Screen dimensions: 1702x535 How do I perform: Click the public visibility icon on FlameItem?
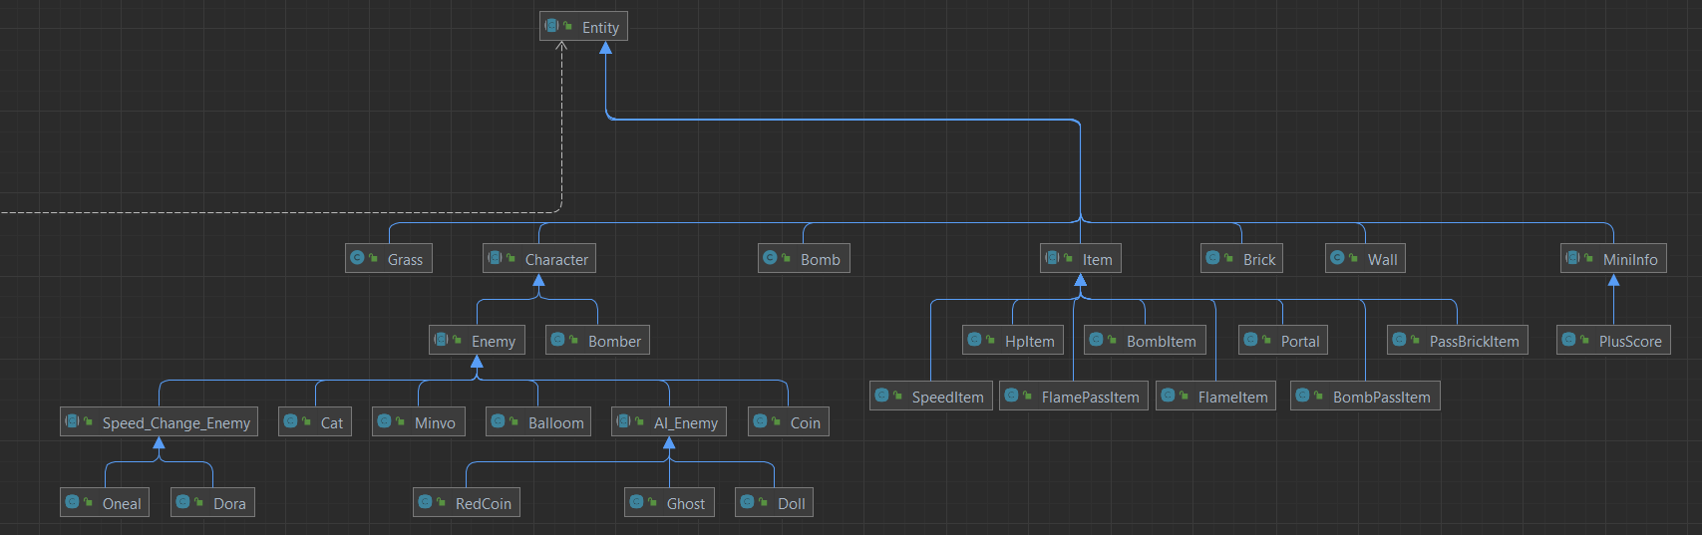coord(1184,396)
